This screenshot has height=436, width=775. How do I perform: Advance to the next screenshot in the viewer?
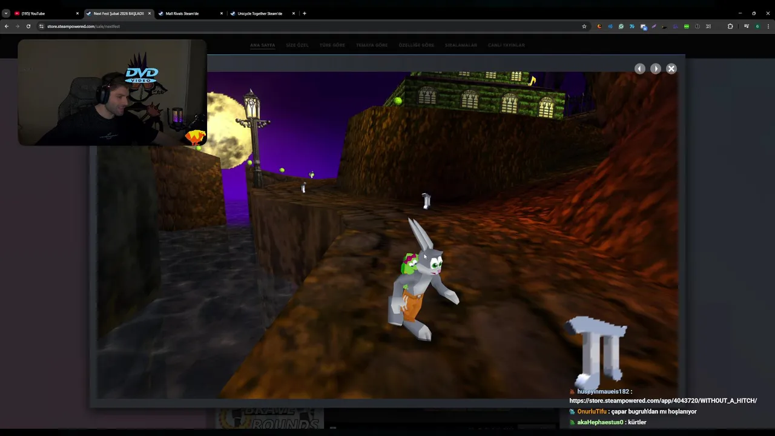click(656, 68)
